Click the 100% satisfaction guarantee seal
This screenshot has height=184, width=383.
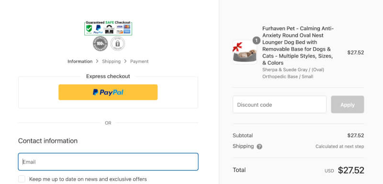[x=100, y=44]
